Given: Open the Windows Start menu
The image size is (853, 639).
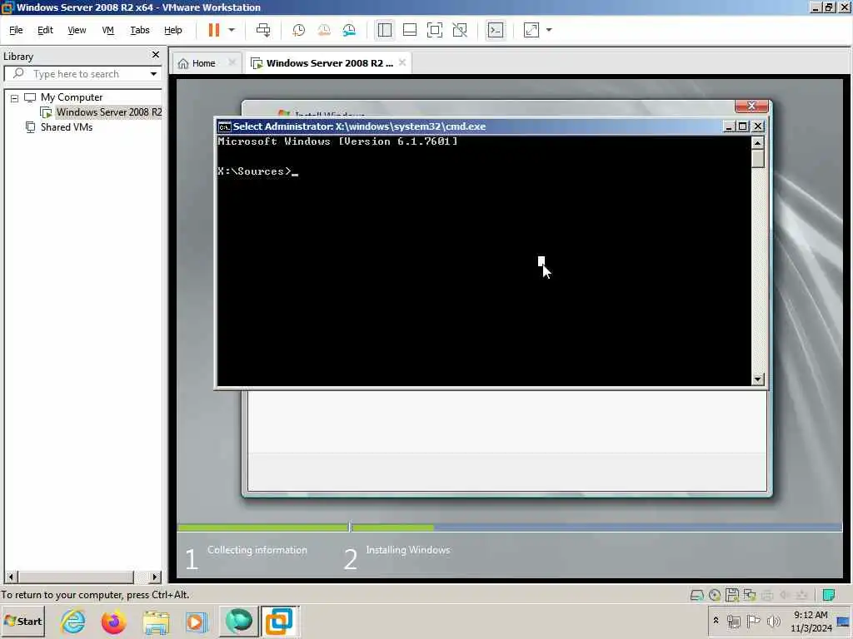Looking at the screenshot, I should (22, 621).
